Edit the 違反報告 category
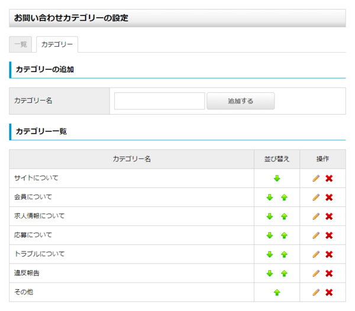Viewport: 355px width, 311px height. tap(316, 273)
